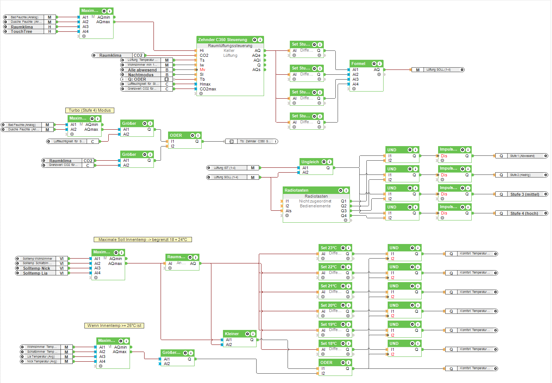The image size is (552, 383).
Task: Show info for Zehnder C350 Steuerung block
Action: [260, 40]
